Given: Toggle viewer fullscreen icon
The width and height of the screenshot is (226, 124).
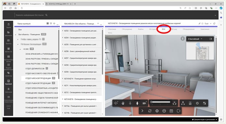Looking at the screenshot, I should pyautogui.click(x=204, y=103).
